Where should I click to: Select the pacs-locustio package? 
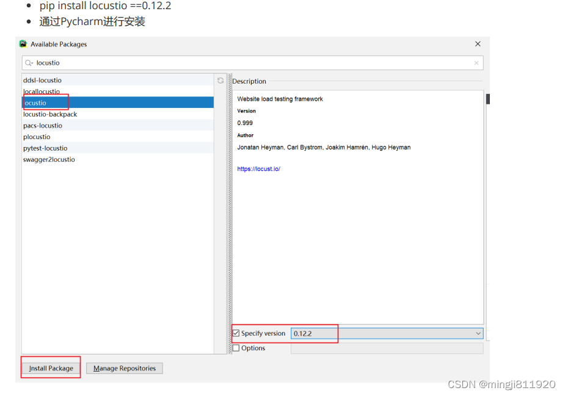(118, 126)
